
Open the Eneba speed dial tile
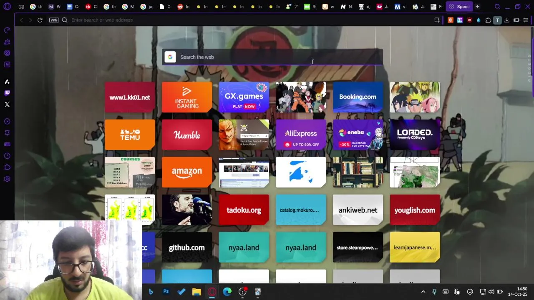[x=358, y=135]
